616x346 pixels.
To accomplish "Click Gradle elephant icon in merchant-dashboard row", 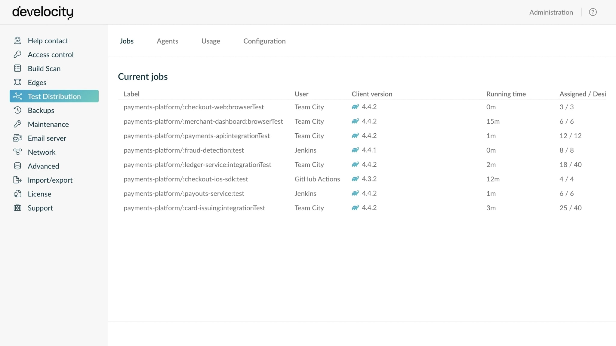I will click(x=355, y=121).
